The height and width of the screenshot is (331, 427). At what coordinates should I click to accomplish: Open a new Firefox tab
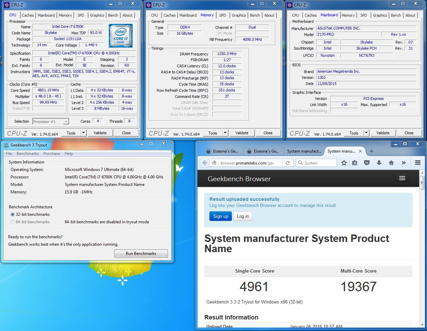tap(372, 151)
